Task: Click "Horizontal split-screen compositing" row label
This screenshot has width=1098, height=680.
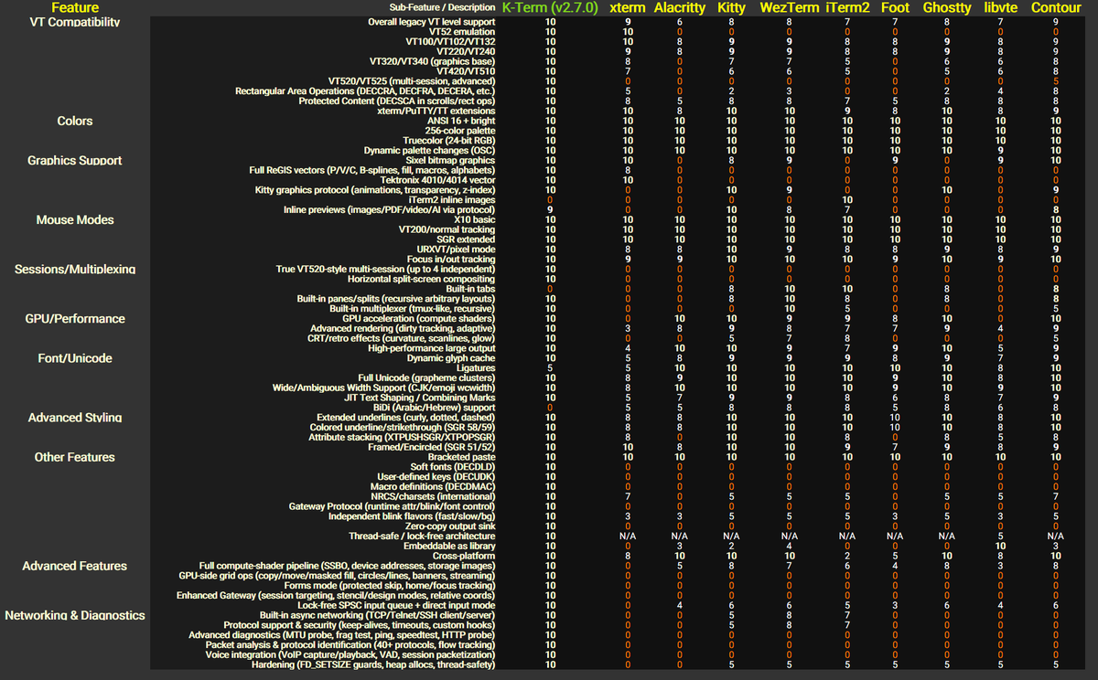Action: pyautogui.click(x=422, y=279)
